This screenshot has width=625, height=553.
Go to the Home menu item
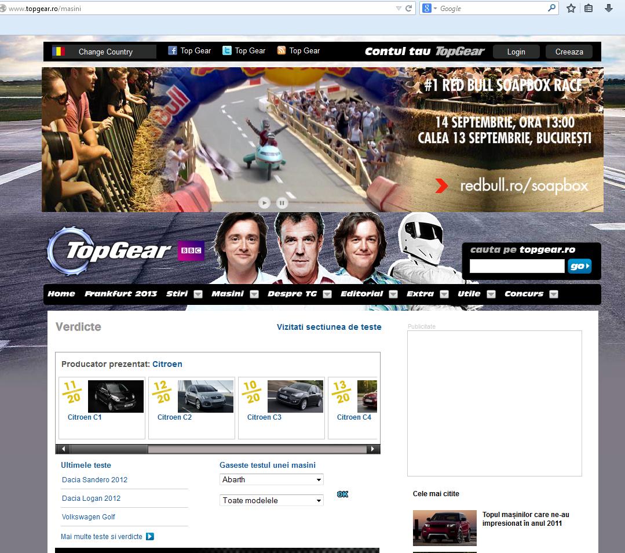pyautogui.click(x=61, y=294)
